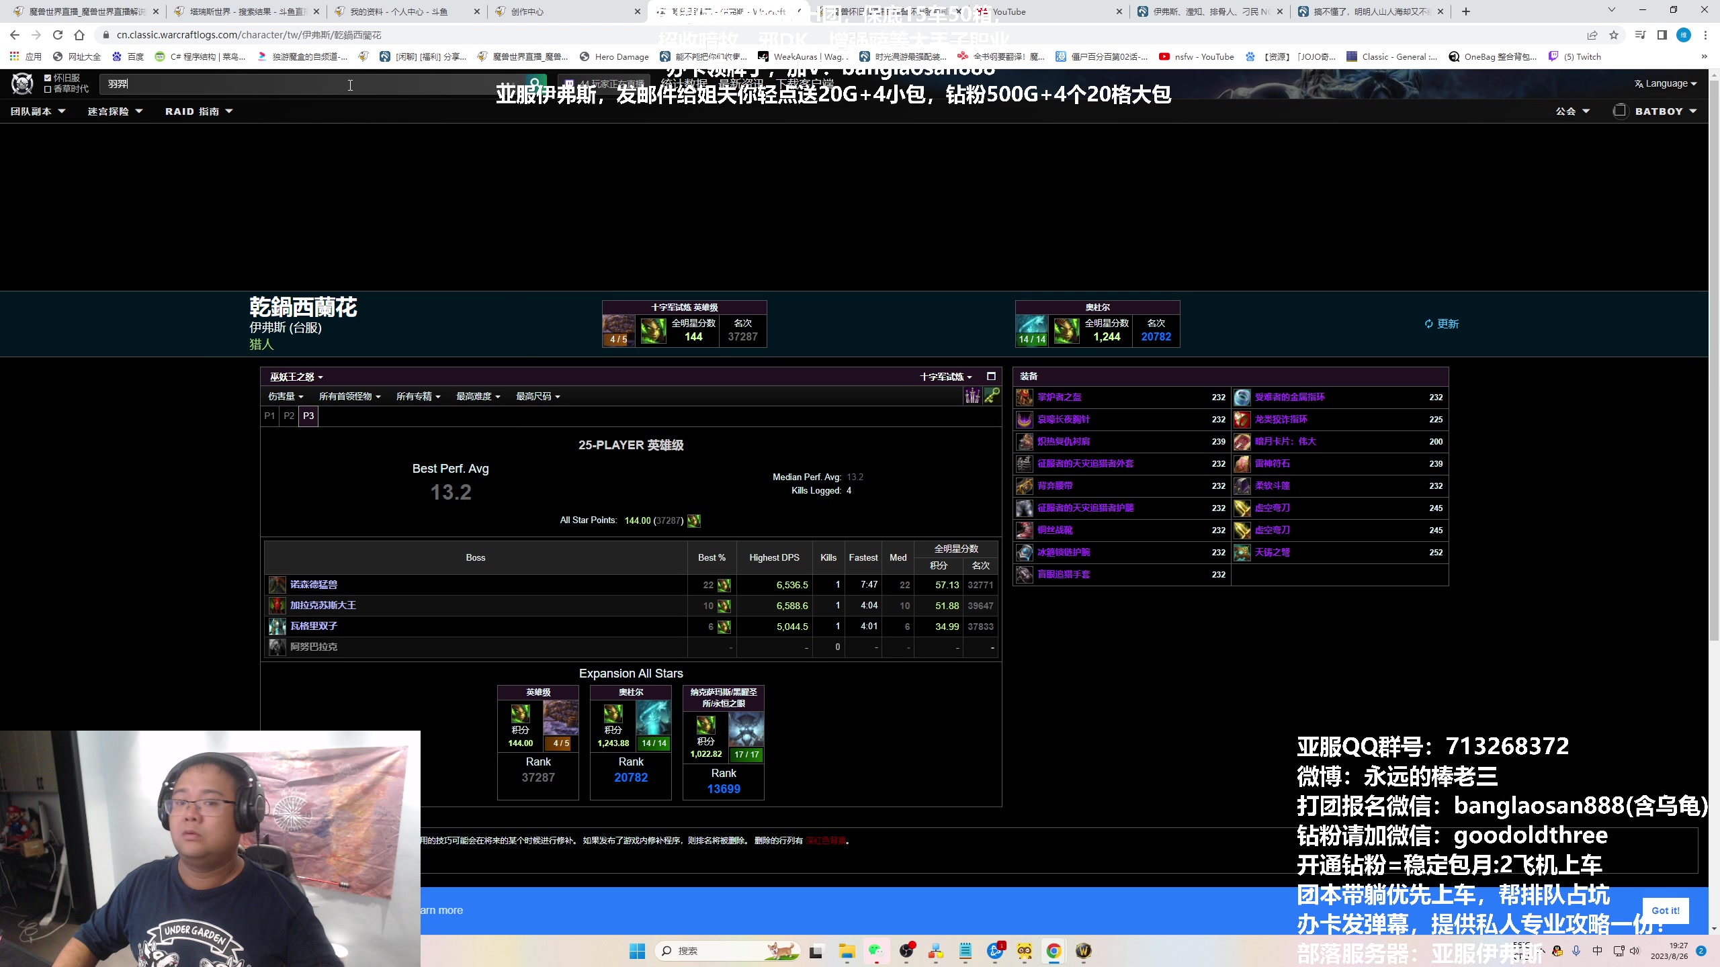Click the 更新 update link
1720x967 pixels.
pos(1442,324)
